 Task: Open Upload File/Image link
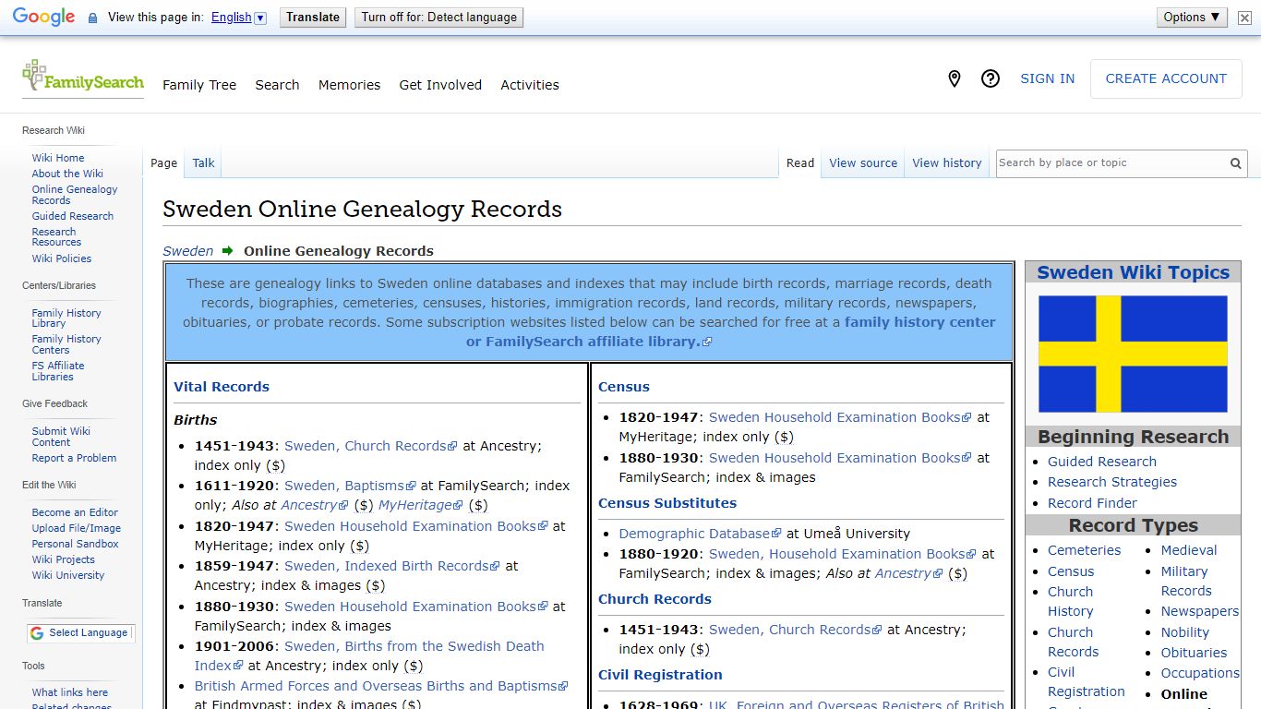pos(77,528)
